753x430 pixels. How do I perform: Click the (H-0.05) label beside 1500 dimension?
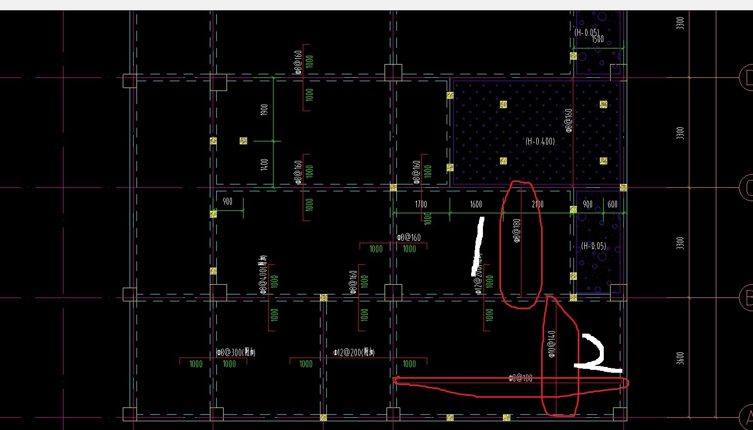[x=587, y=32]
